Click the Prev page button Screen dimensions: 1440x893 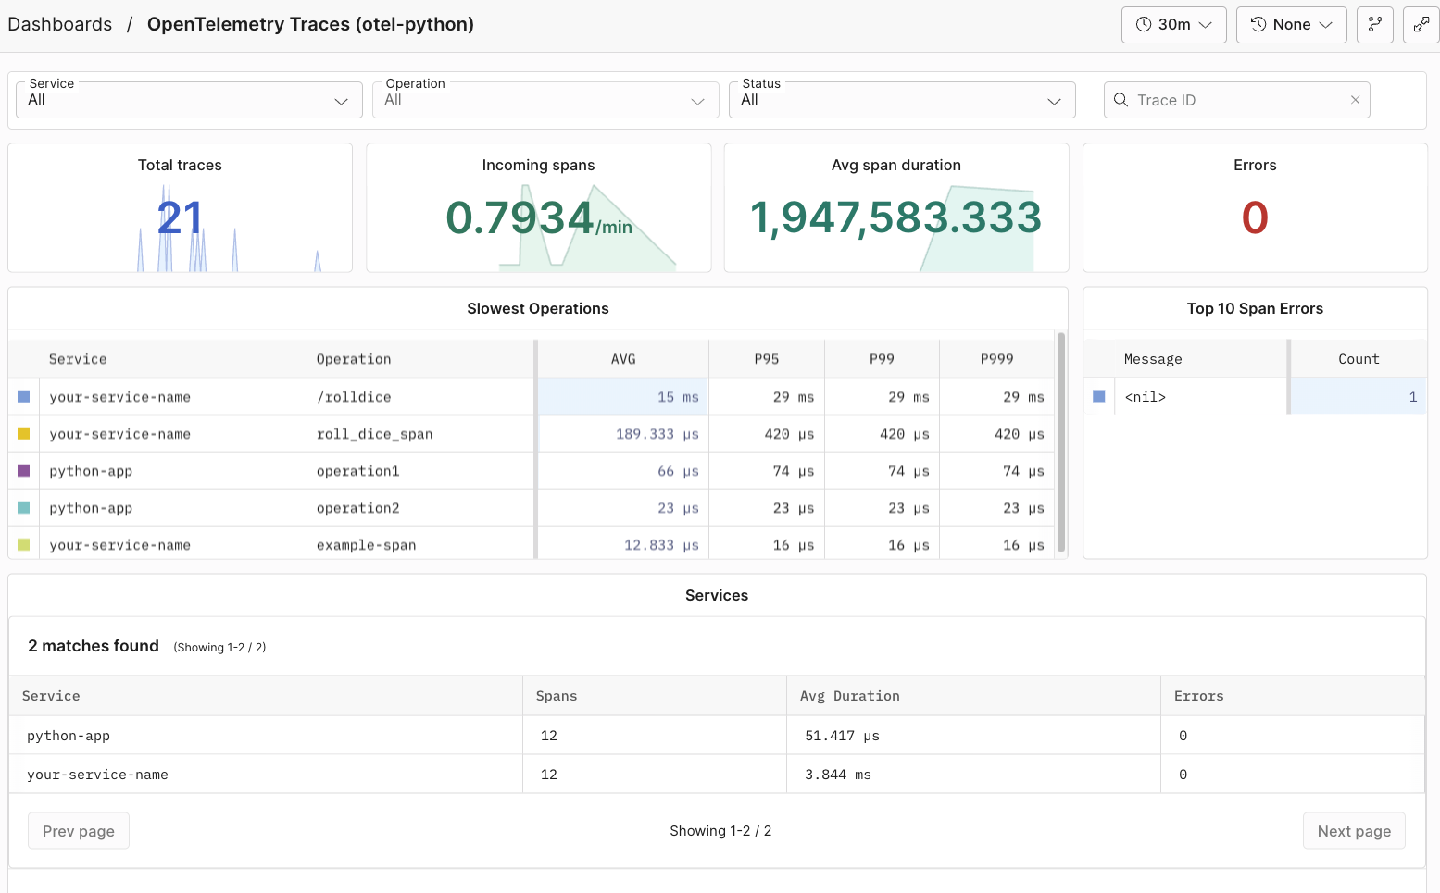pyautogui.click(x=78, y=830)
